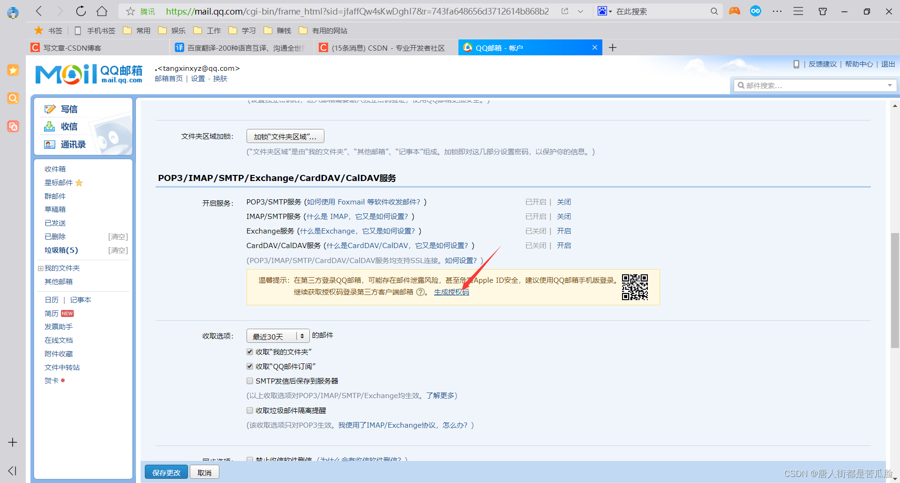Click the skin shirt icon in title bar
Image resolution: width=900 pixels, height=483 pixels.
(823, 11)
